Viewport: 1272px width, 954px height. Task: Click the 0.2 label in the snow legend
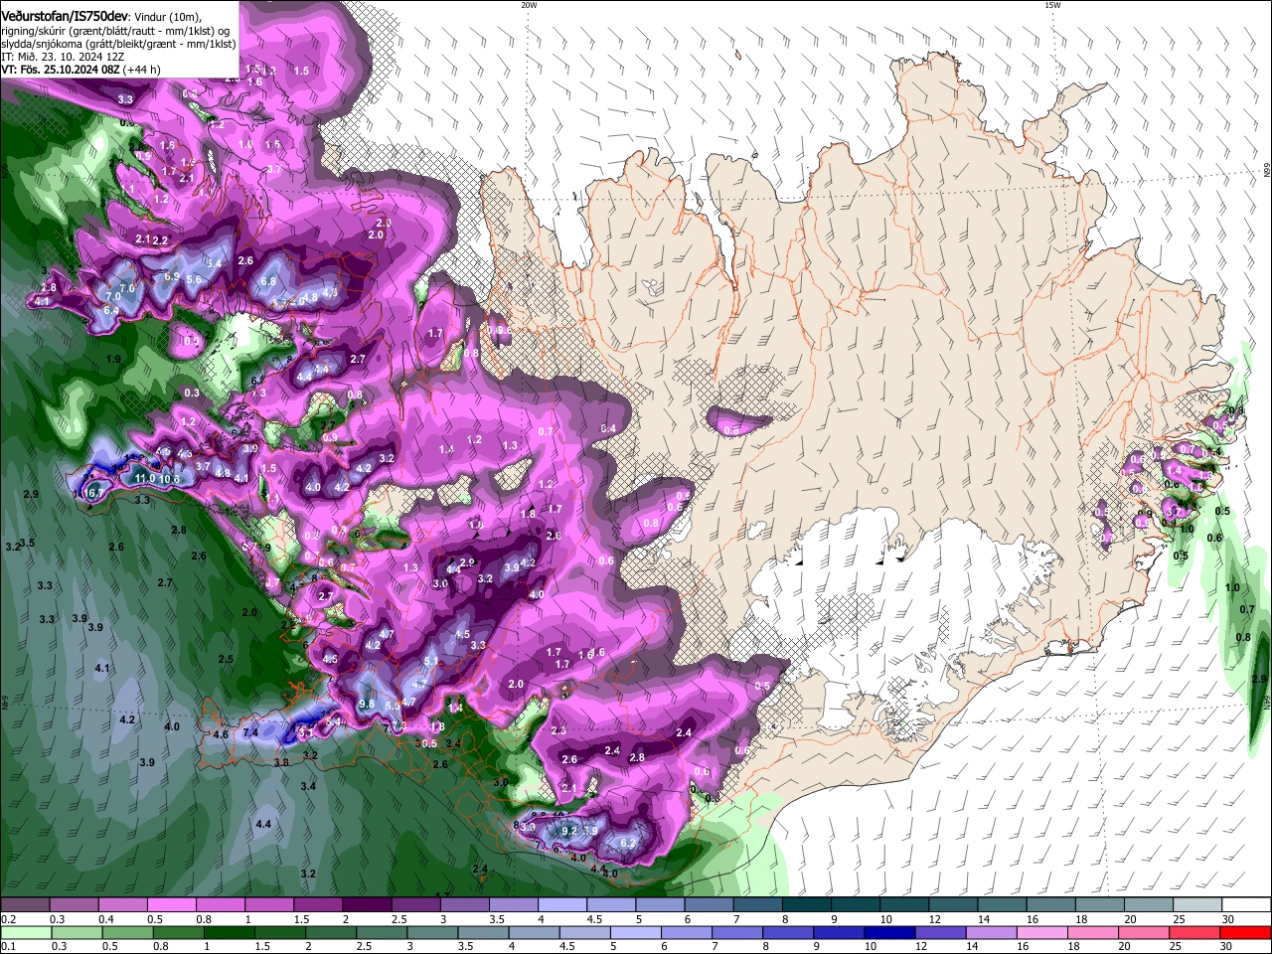(8, 919)
